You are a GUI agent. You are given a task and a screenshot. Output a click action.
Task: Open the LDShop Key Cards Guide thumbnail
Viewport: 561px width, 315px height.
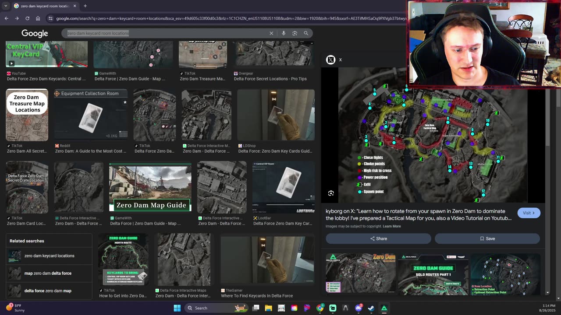[276, 115]
